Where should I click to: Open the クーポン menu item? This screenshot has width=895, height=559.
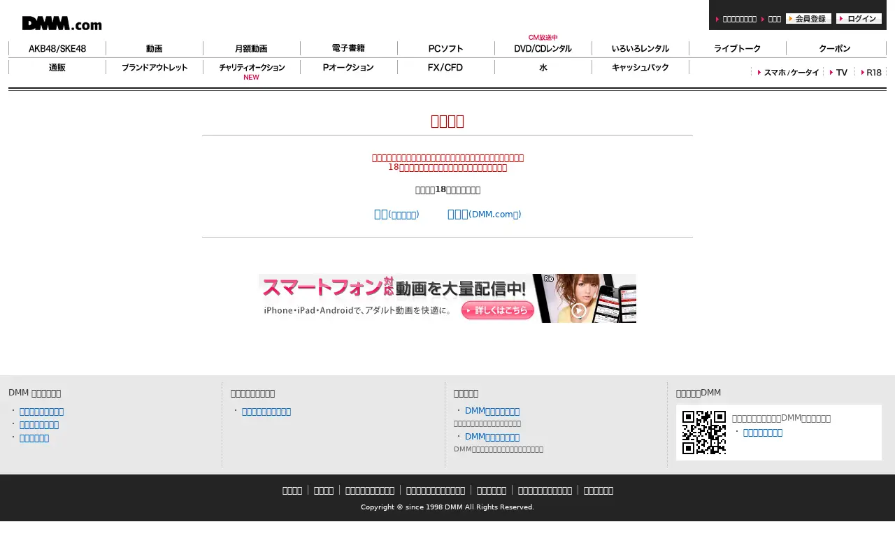[836, 48]
